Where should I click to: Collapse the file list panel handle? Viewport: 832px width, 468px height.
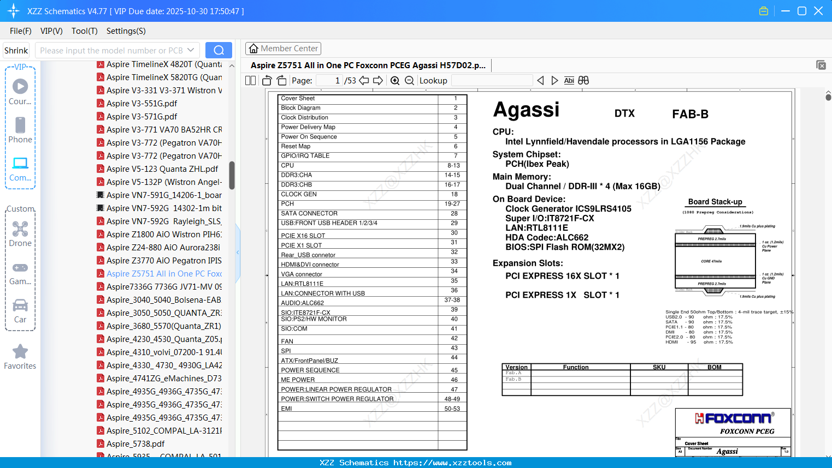(x=238, y=253)
